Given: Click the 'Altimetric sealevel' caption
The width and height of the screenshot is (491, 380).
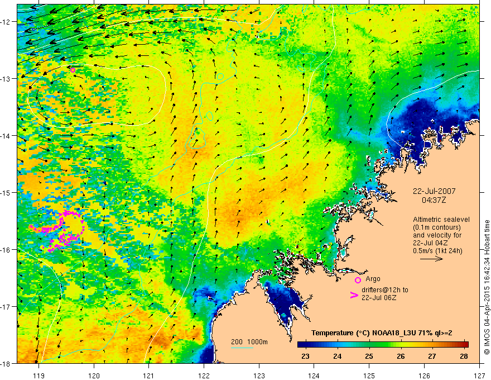Looking at the screenshot, I should pos(441,220).
